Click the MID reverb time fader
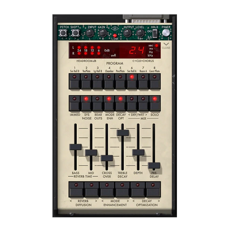This screenshot has height=233, width=233. pyautogui.click(x=91, y=152)
